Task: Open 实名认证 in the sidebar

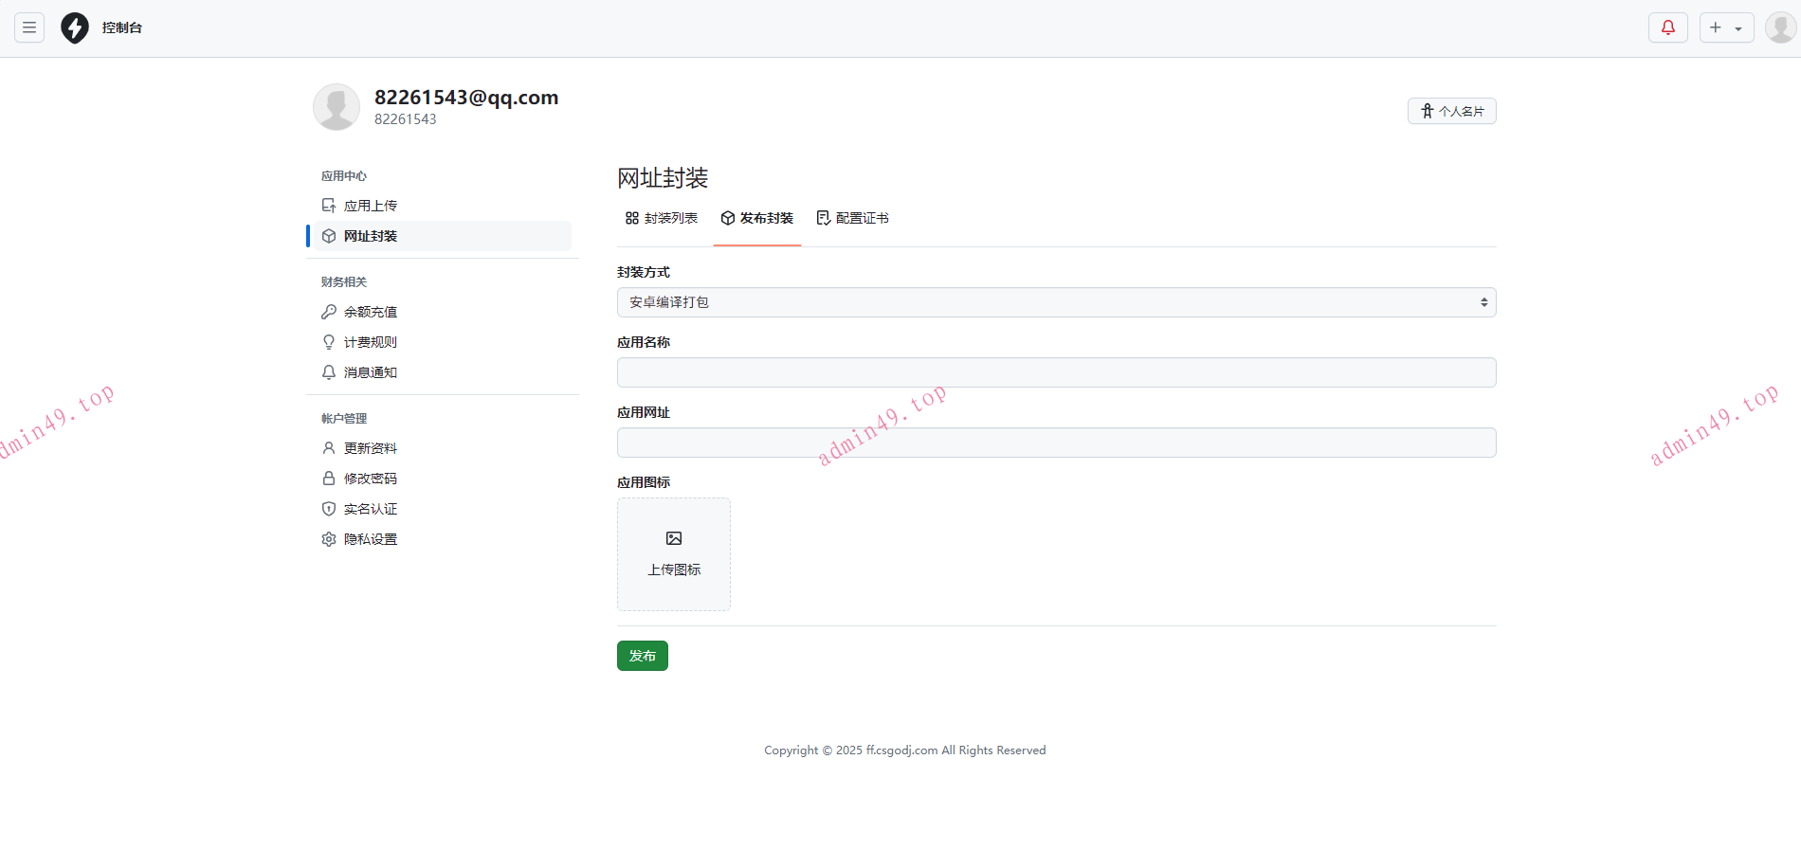Action: (x=370, y=509)
